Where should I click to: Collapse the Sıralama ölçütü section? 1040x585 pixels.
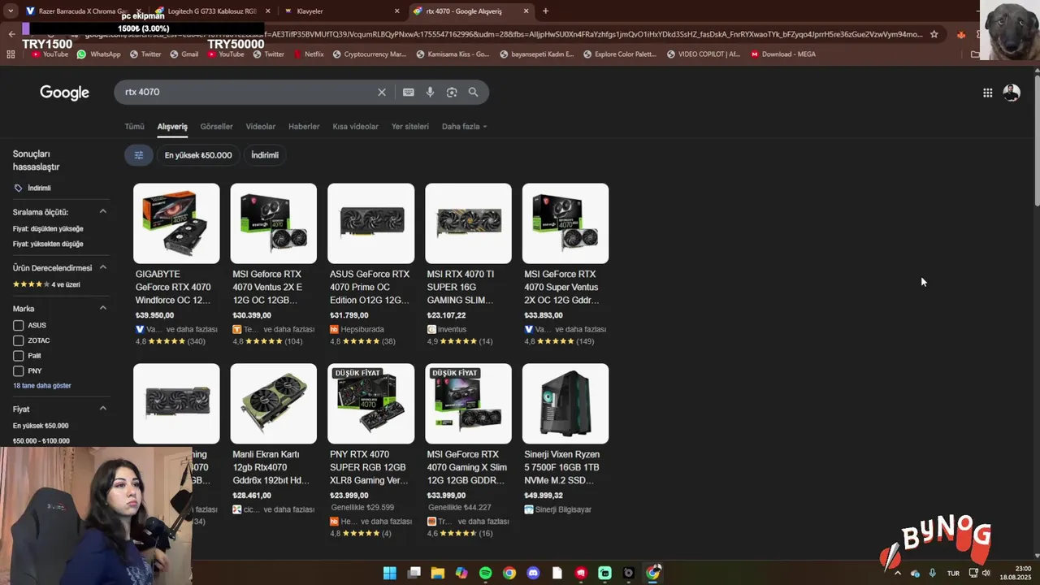(103, 212)
